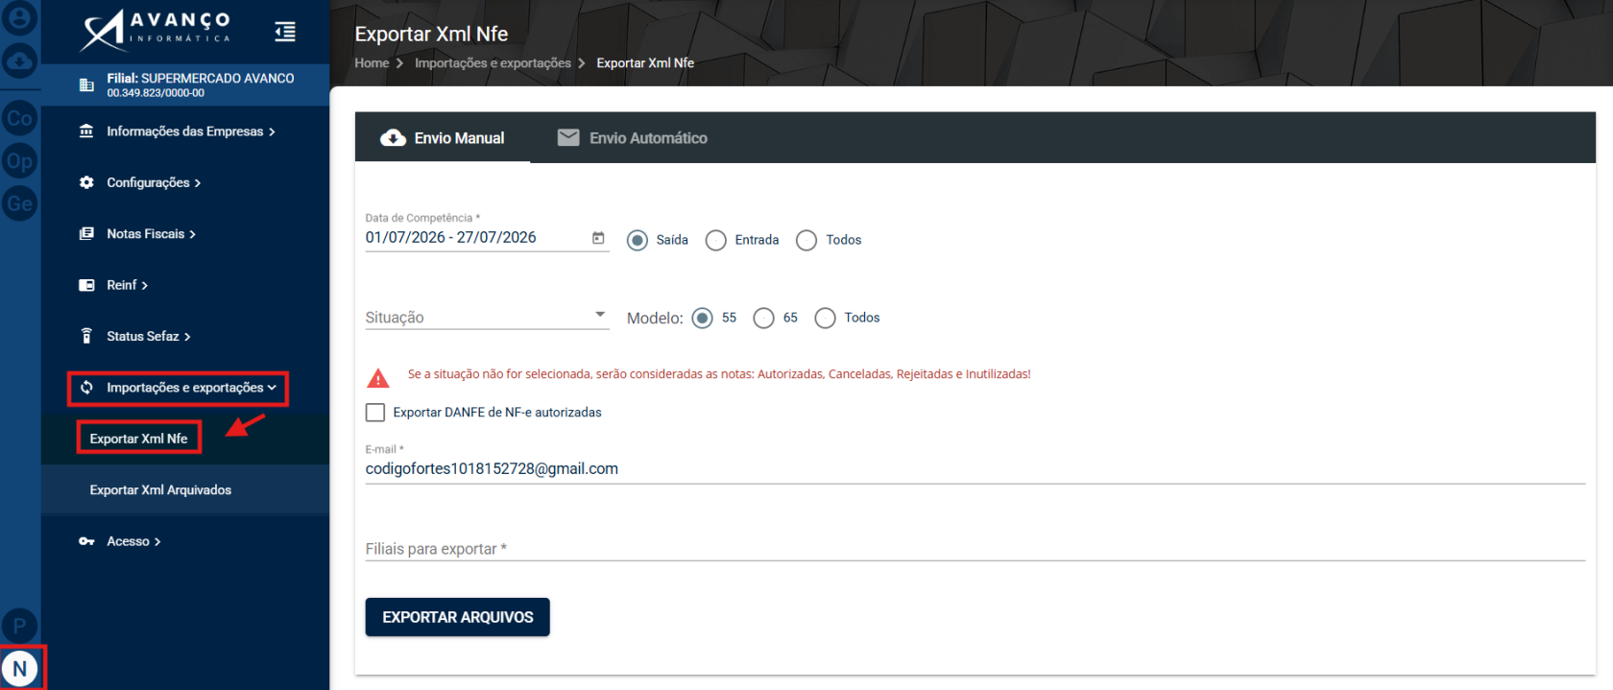Click the Filiais para exportar field
This screenshot has width=1613, height=690.
pyautogui.click(x=975, y=548)
